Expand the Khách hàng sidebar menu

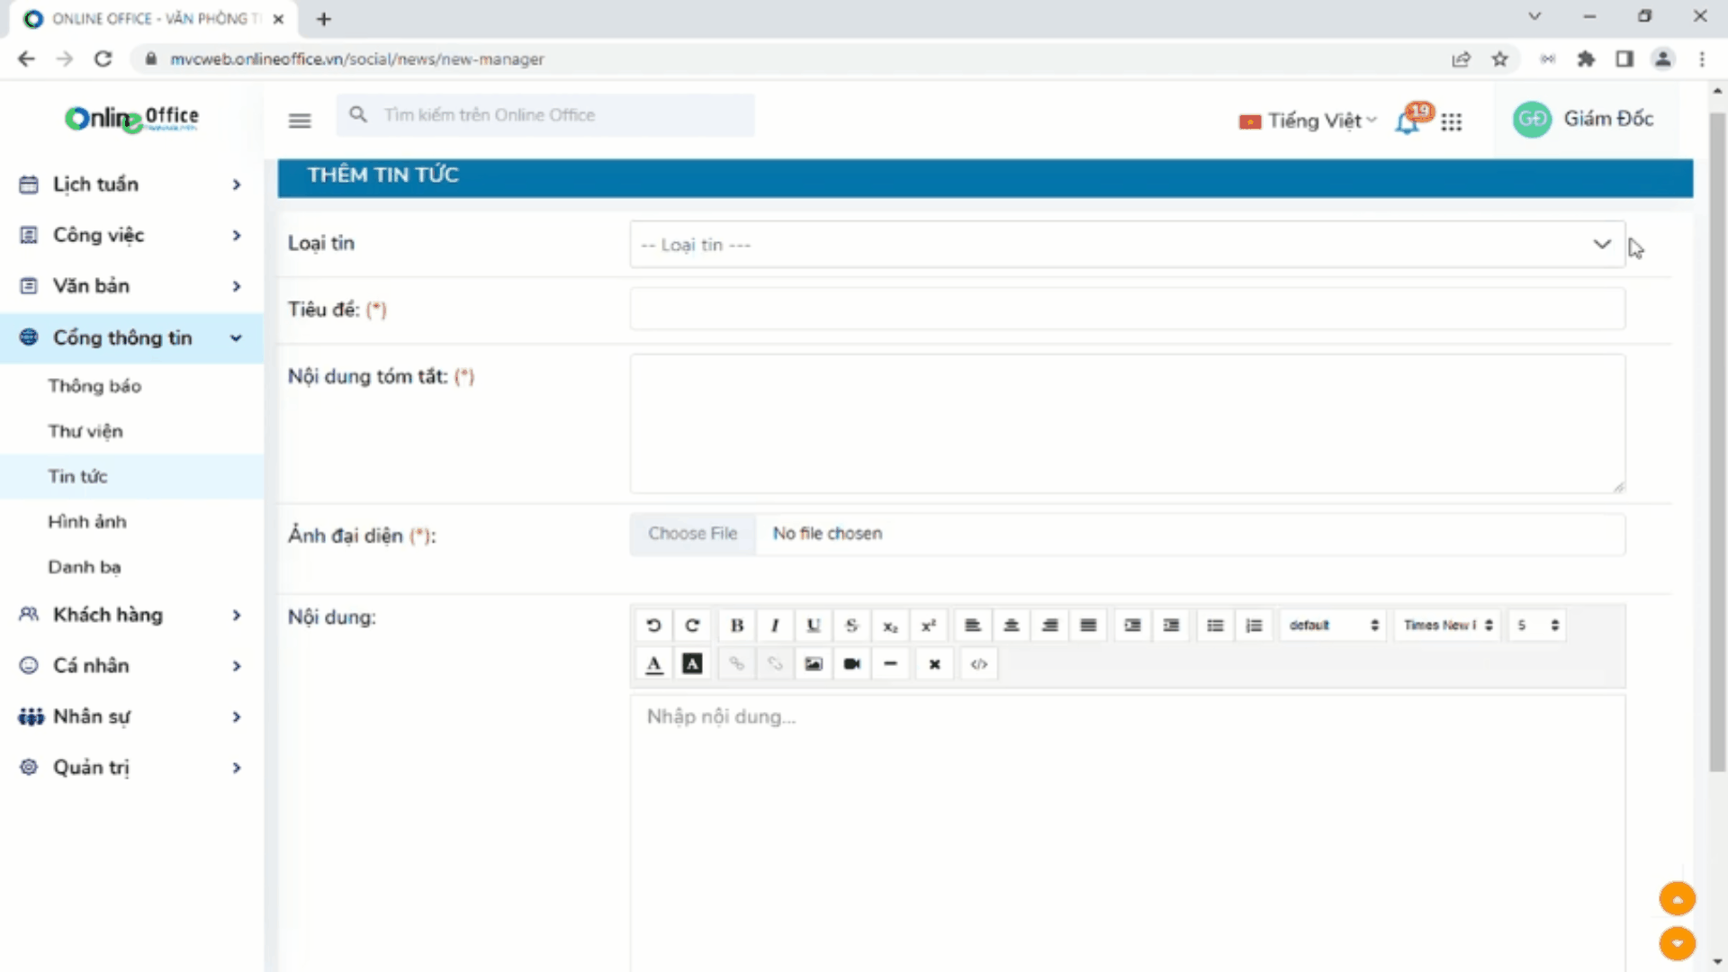coord(130,615)
